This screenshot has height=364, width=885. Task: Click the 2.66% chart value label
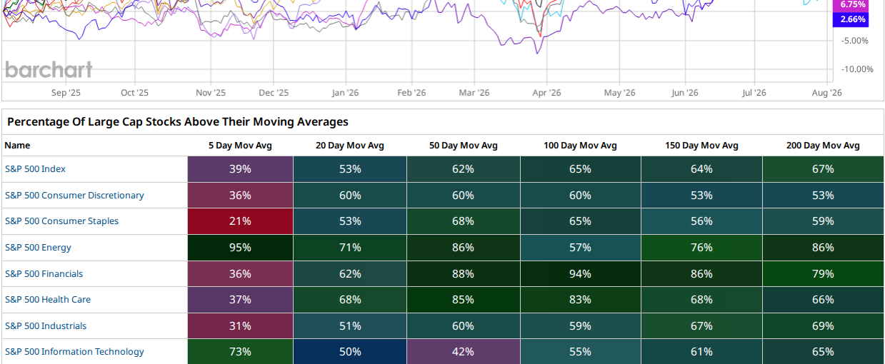851,19
